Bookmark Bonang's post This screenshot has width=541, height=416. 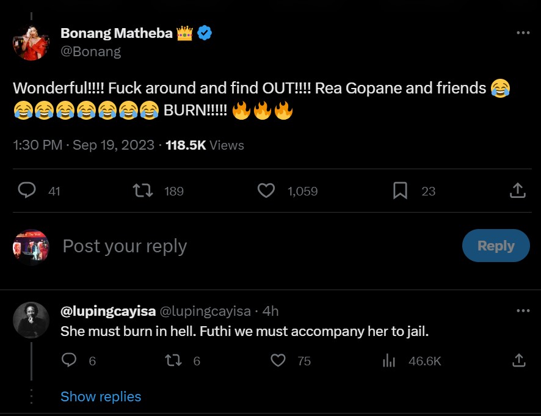click(400, 191)
